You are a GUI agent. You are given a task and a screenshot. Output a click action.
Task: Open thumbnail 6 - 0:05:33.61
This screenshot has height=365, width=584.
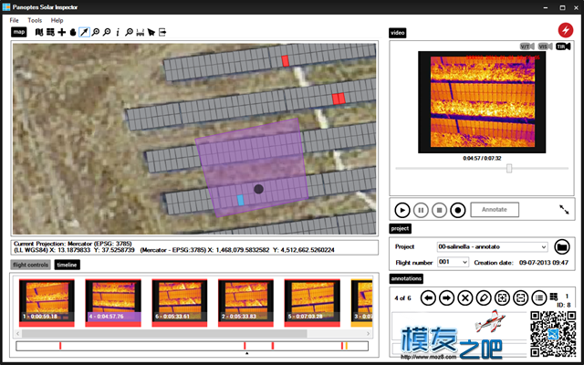pyautogui.click(x=180, y=303)
